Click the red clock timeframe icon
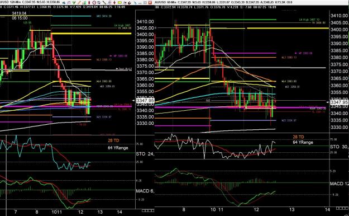The width and height of the screenshot is (349, 216). (x=94, y=3)
